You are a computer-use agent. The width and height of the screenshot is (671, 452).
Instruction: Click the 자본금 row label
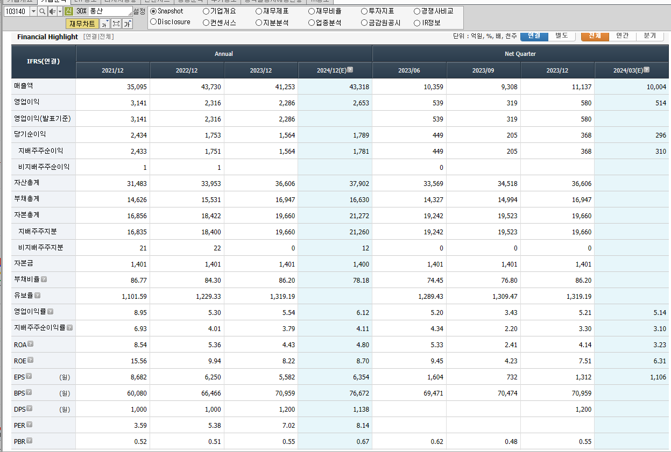coord(24,263)
